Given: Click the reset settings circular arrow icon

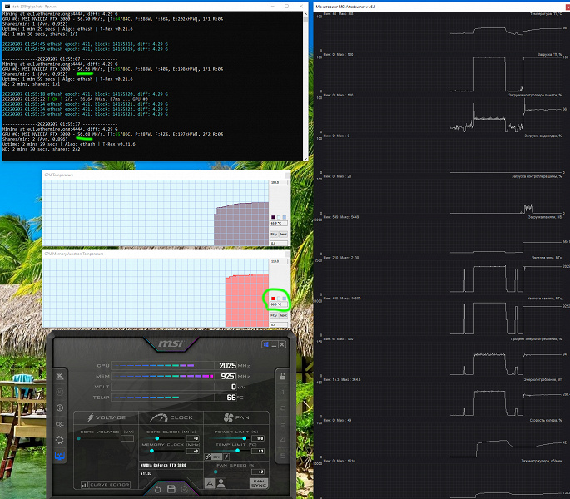Looking at the screenshot, I should pos(157,489).
